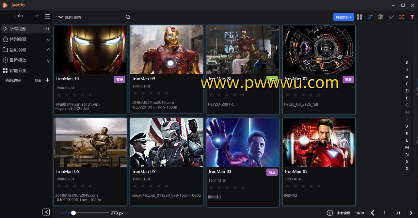Go to next page arrow
The height and width of the screenshot is (218, 418).
pos(411,213)
